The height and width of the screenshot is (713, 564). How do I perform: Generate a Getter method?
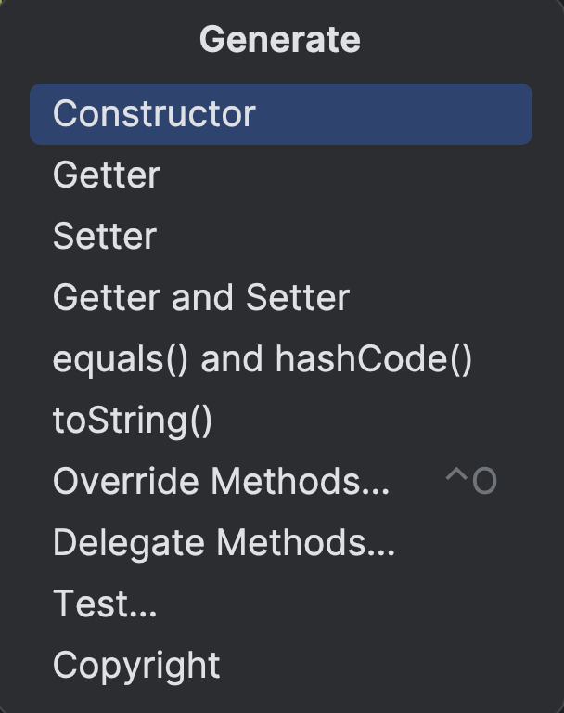107,175
